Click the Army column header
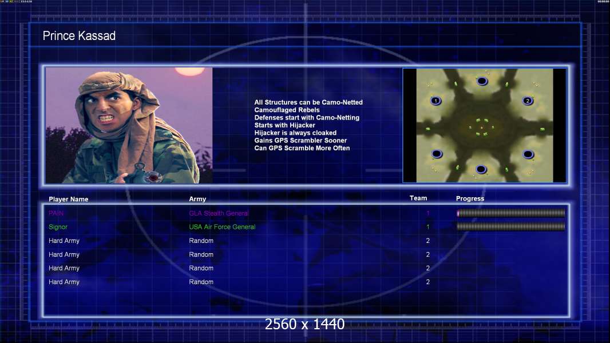The image size is (610, 343). coord(197,199)
